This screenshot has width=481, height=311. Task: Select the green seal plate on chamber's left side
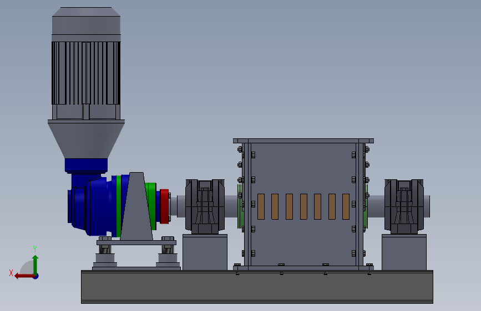pyautogui.click(x=241, y=214)
